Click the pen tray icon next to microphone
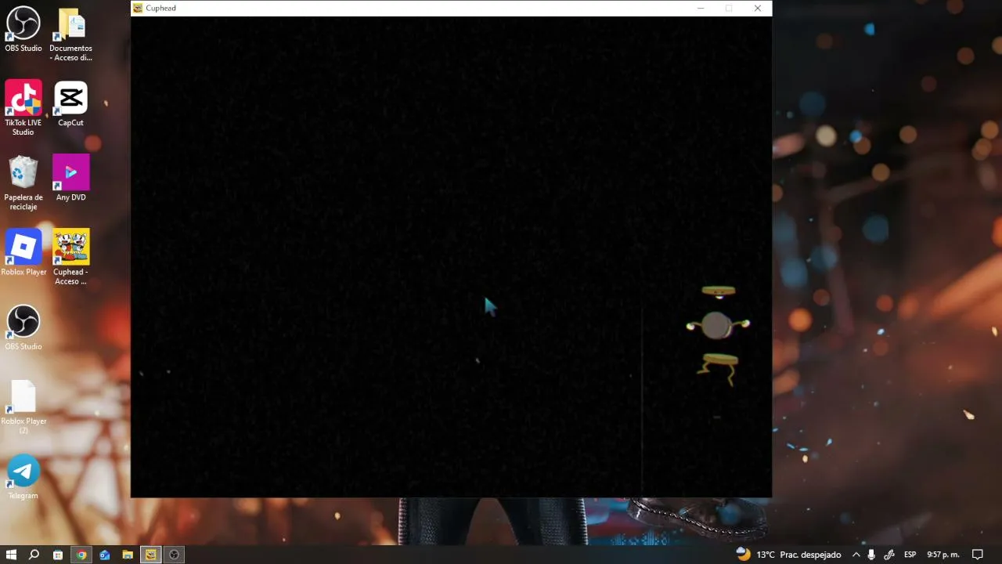This screenshot has width=1002, height=564. [888, 555]
